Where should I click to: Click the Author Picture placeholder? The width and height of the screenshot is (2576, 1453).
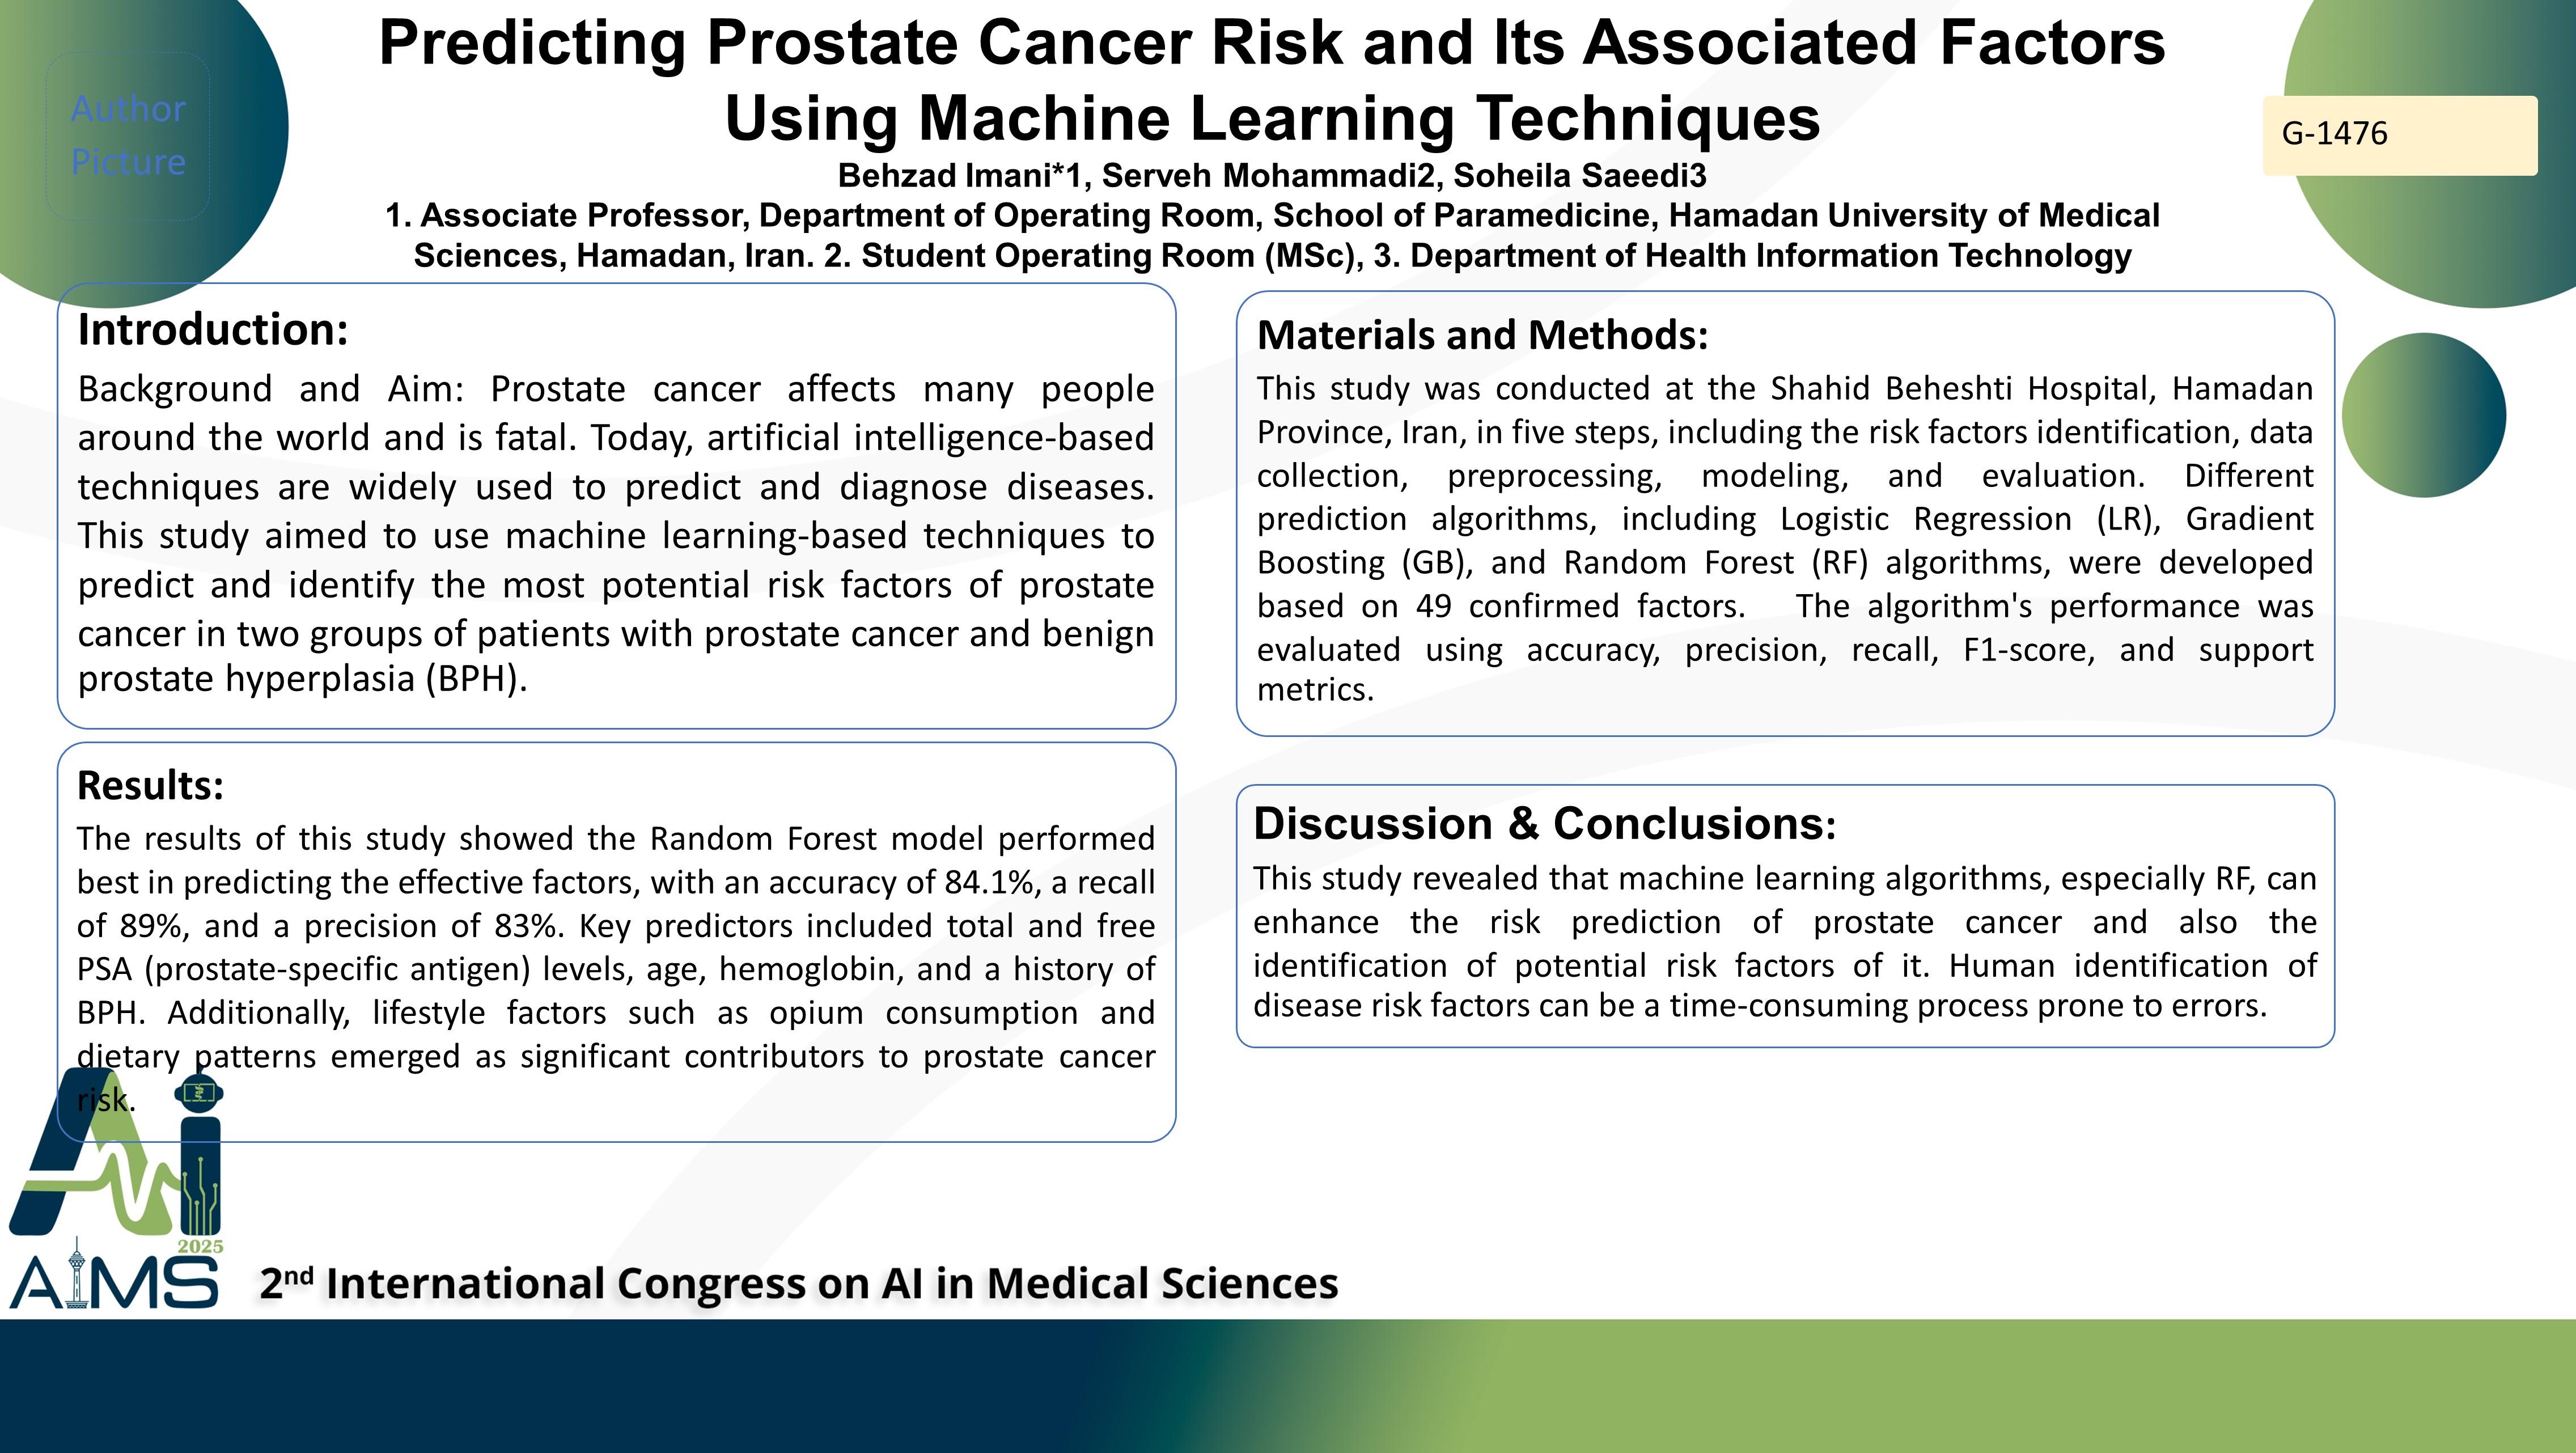click(x=128, y=136)
